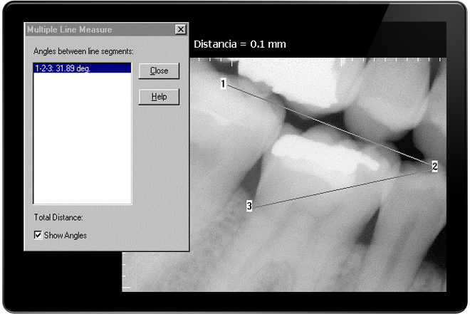Click the Distancia = 0.1 mm readout

coord(240,44)
